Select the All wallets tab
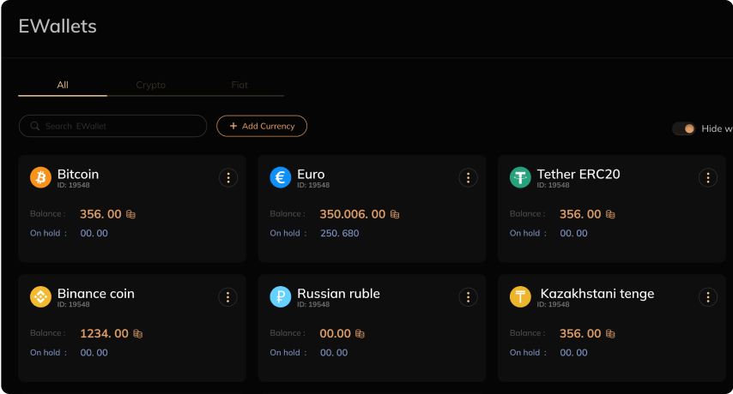Image resolution: width=733 pixels, height=394 pixels. (63, 86)
